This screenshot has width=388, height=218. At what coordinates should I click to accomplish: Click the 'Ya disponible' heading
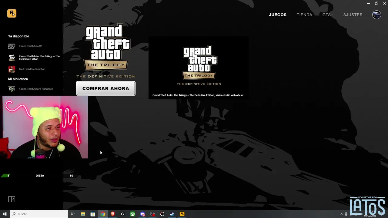point(18,36)
